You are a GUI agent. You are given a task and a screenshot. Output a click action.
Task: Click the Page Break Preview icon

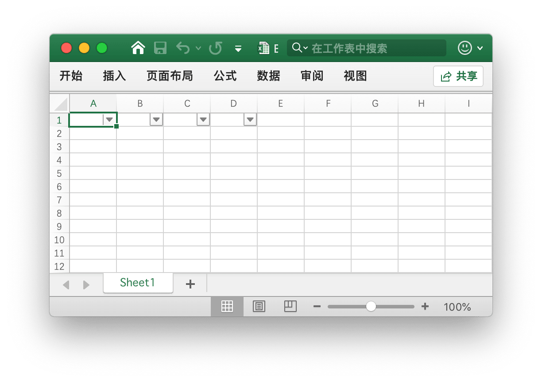pyautogui.click(x=290, y=306)
